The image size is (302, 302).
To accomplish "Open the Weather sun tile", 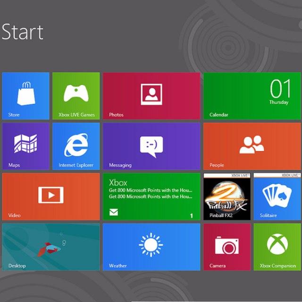I will (x=151, y=247).
